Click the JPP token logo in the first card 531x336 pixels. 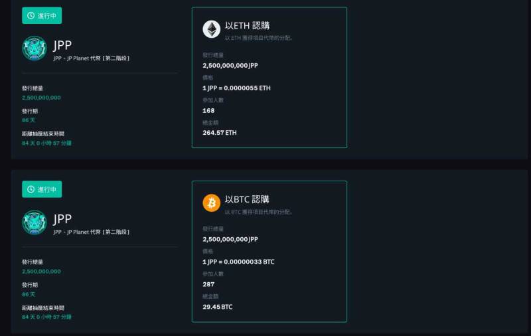click(35, 48)
